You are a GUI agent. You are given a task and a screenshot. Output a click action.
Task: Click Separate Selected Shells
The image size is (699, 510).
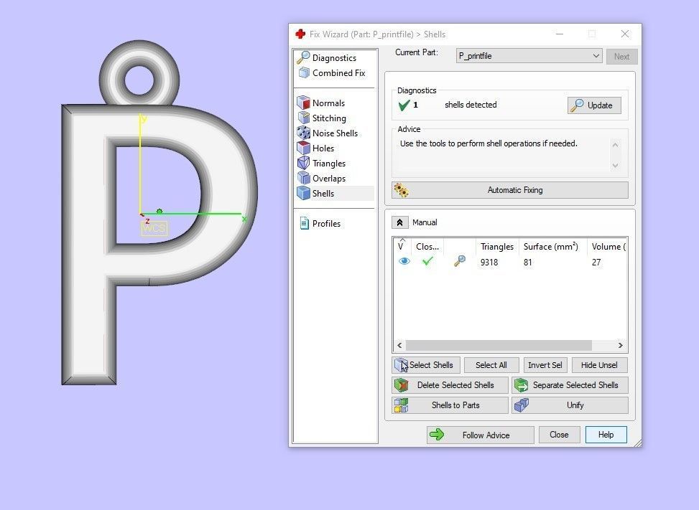pos(570,385)
